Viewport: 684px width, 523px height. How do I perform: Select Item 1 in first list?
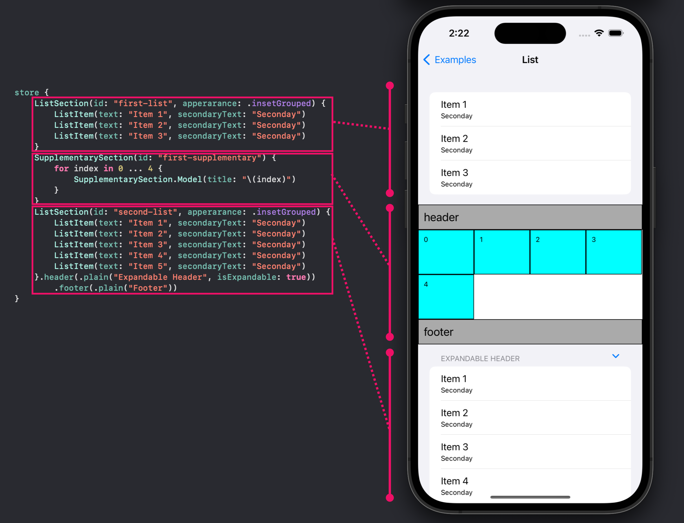pos(530,109)
